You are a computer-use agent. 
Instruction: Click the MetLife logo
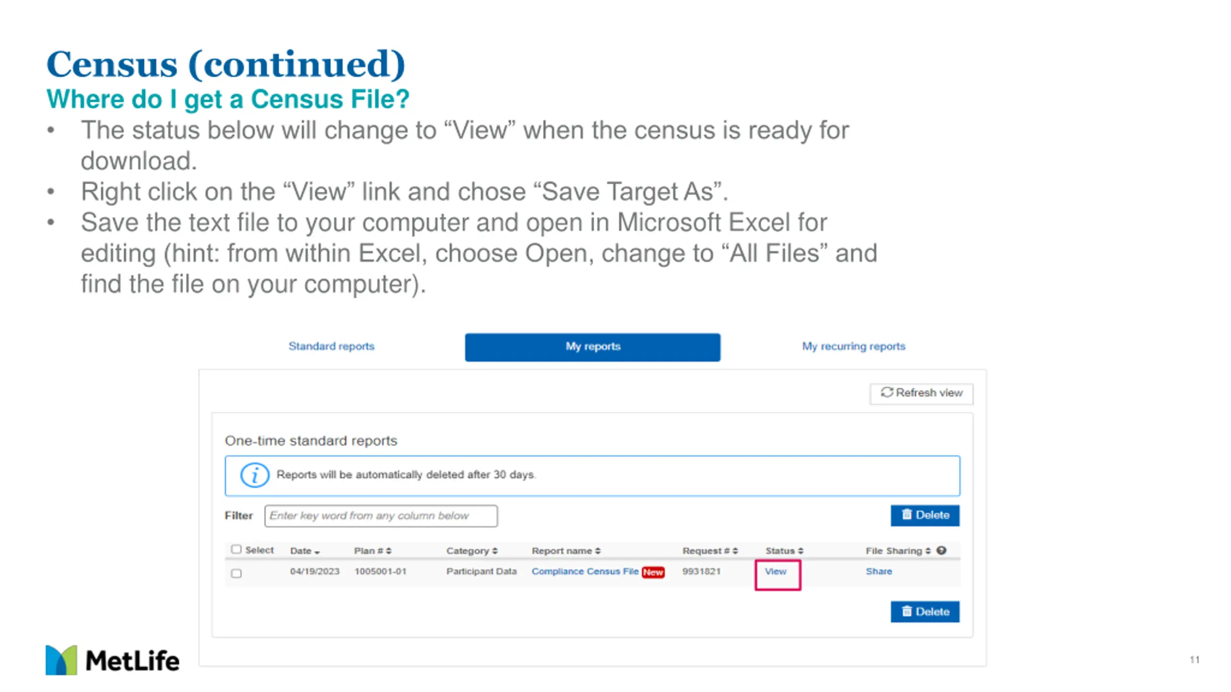tap(113, 660)
